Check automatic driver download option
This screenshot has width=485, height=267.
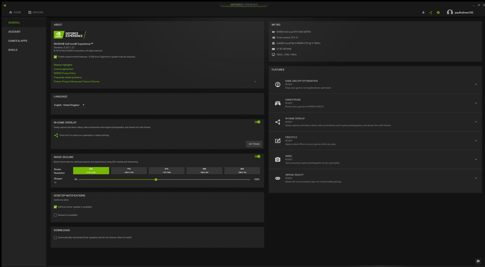tap(55, 238)
